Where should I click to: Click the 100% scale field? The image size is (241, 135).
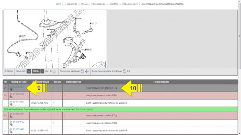click(x=36, y=71)
